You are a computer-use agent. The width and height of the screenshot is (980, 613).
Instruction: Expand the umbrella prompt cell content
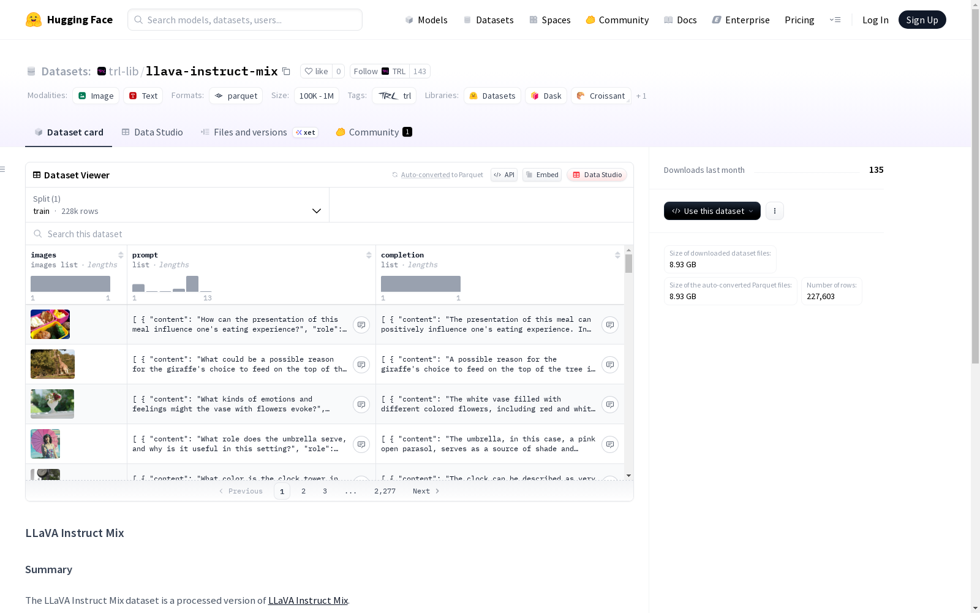point(361,444)
